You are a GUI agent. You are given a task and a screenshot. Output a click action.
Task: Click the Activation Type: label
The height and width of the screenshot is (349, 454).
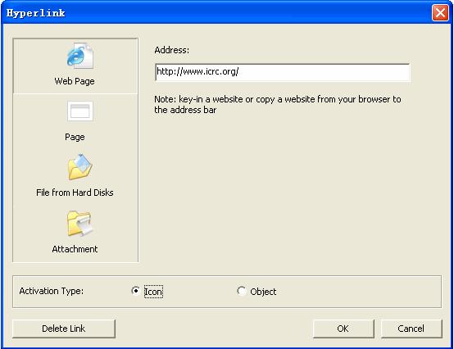[x=52, y=291]
